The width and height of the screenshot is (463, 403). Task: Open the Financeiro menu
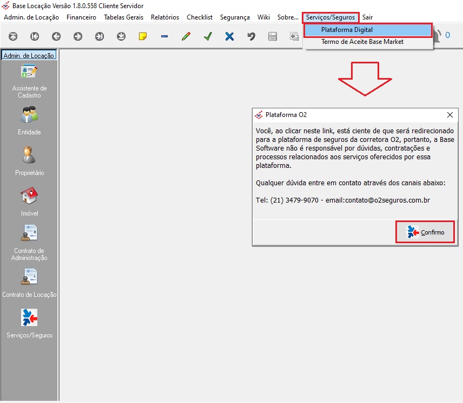point(81,17)
